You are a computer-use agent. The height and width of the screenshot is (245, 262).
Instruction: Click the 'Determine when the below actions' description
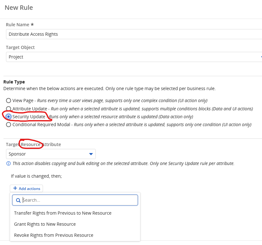[109, 89]
